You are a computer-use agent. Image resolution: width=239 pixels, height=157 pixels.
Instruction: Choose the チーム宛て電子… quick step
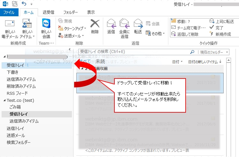pos(189,28)
